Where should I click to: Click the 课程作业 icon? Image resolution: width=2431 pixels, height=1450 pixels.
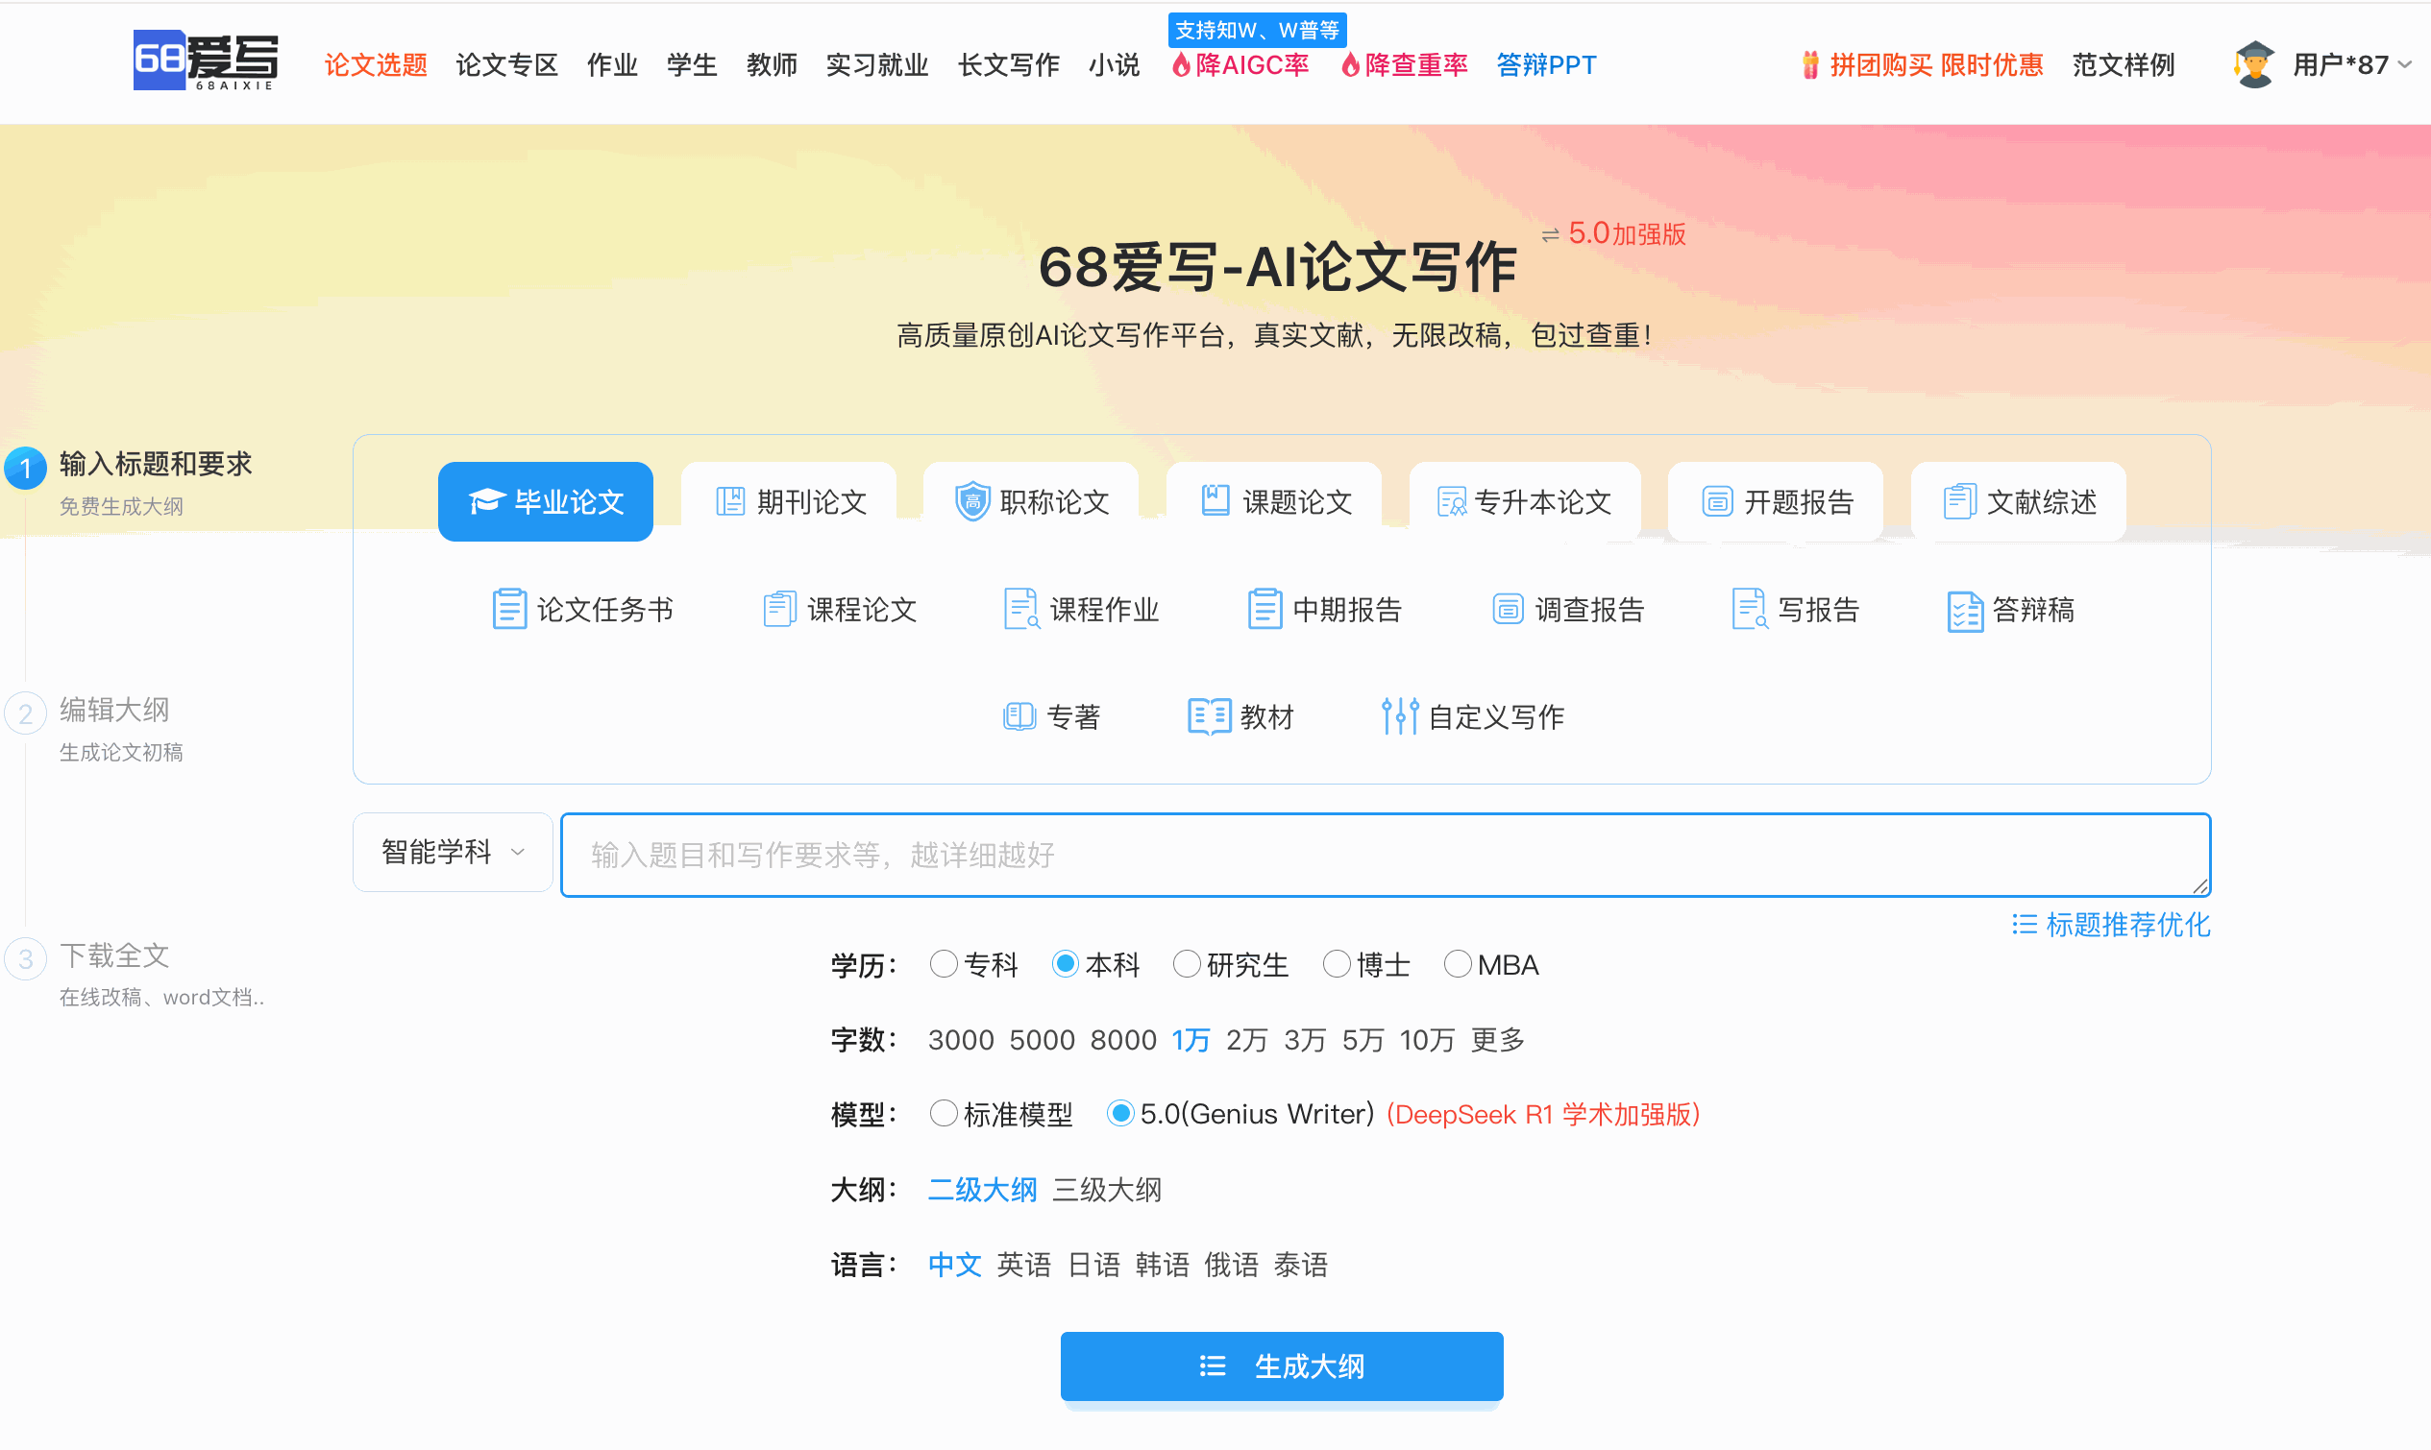coord(1021,609)
